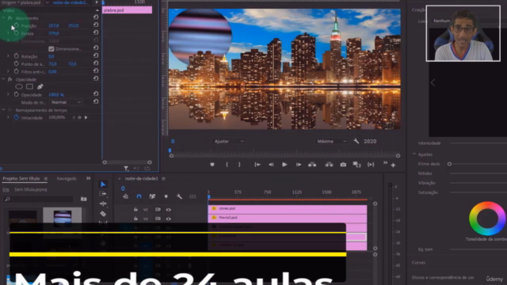Step back one frame
Viewport: 507px width, 285px height.
[271, 165]
